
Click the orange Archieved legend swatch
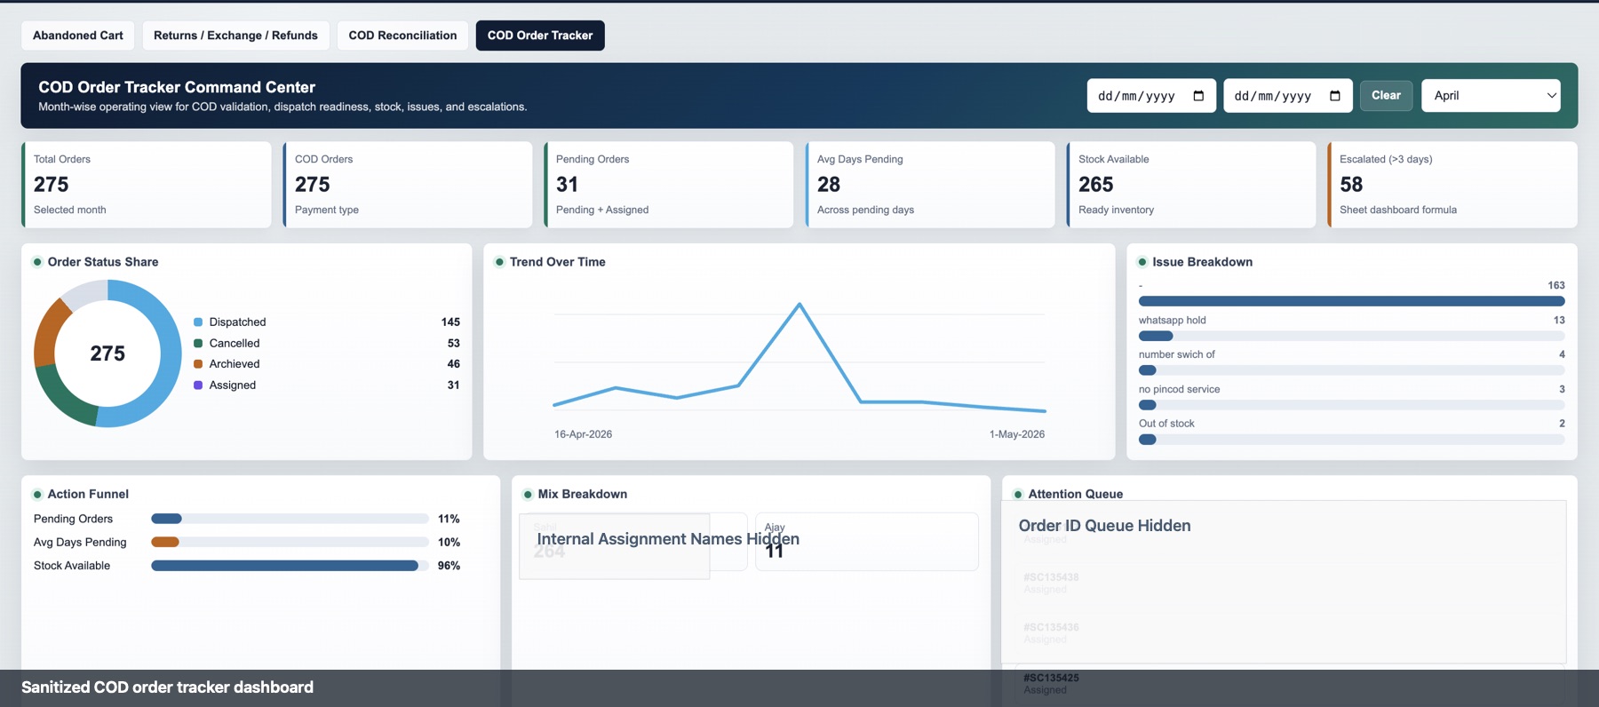pyautogui.click(x=198, y=364)
